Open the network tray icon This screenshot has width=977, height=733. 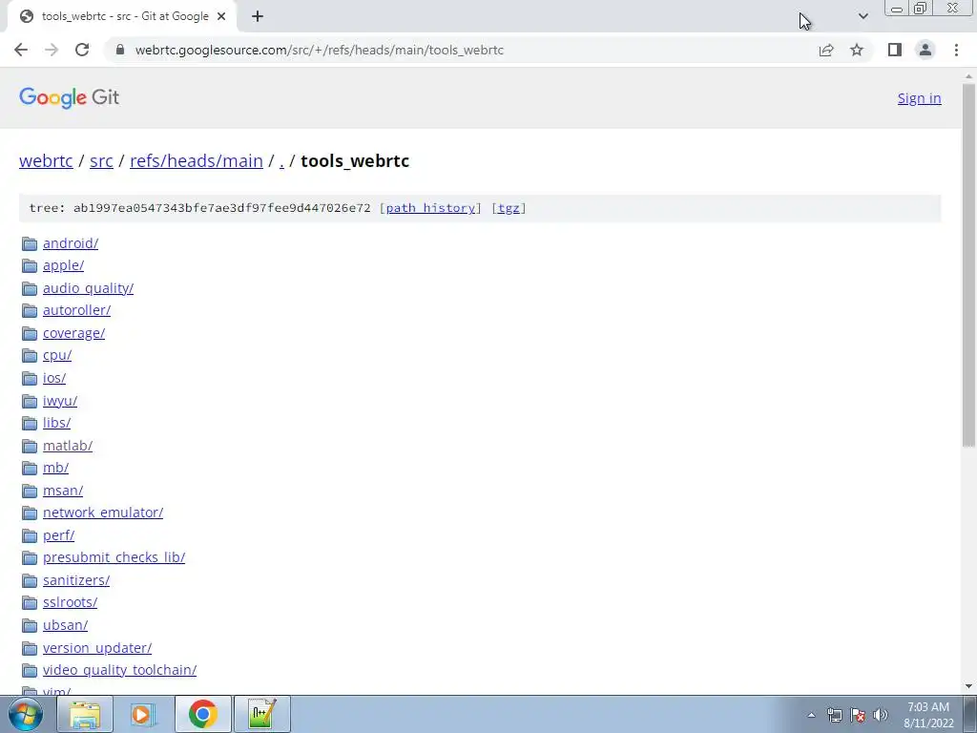click(834, 715)
